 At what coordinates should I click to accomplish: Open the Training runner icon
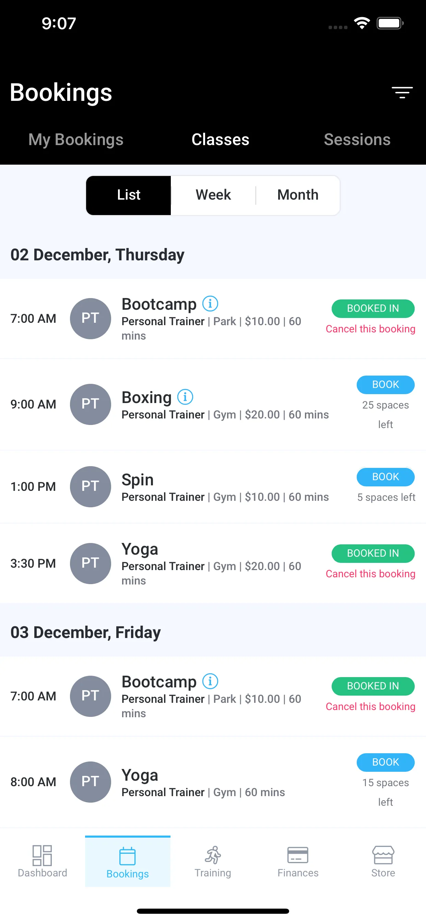[x=213, y=855]
